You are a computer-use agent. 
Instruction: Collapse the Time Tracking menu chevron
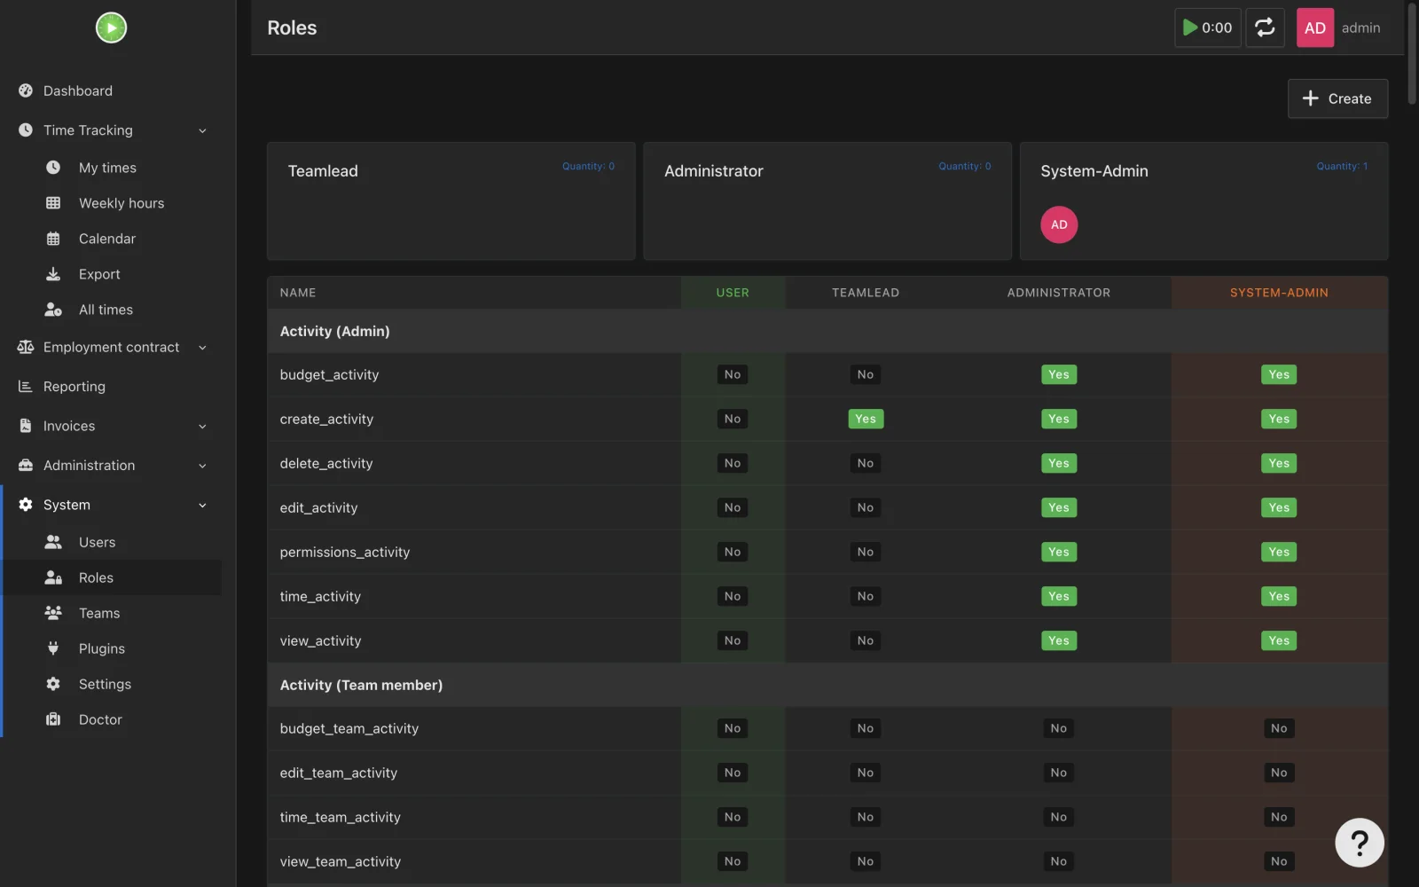(x=202, y=130)
